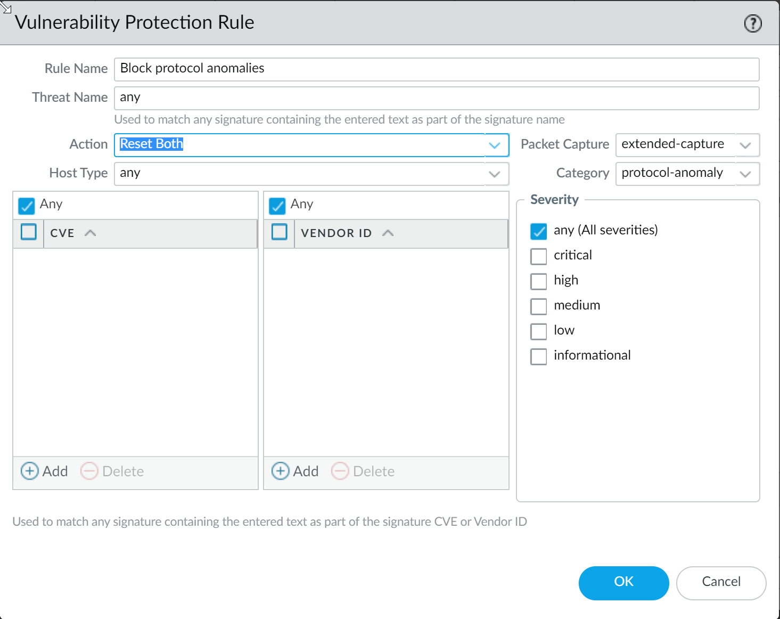Sort by the Vendor ID column arrow
Viewport: 780px width, 619px height.
[388, 233]
